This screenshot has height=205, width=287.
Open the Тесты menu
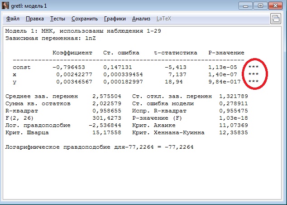tap(57, 19)
